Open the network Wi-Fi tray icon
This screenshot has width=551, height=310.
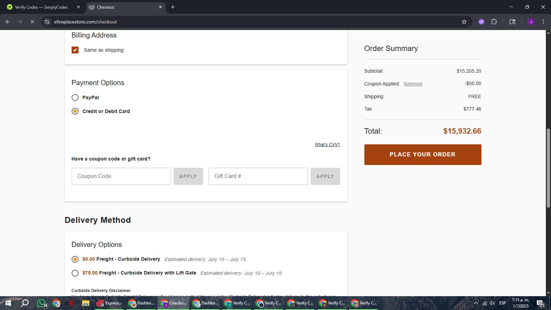(485, 303)
